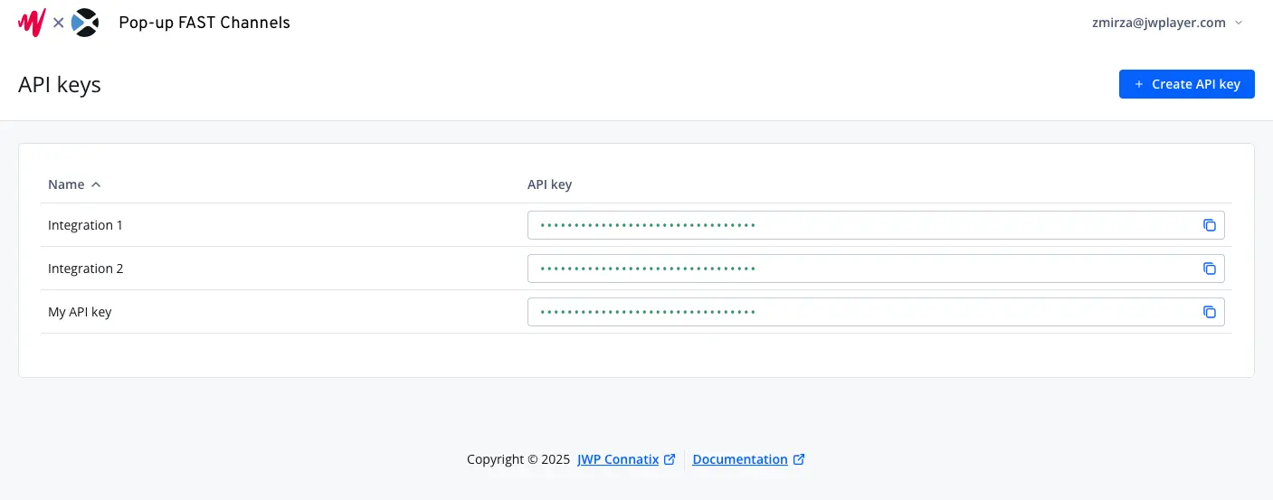The image size is (1273, 500).
Task: Copy the My API key value
Action: 1209,312
